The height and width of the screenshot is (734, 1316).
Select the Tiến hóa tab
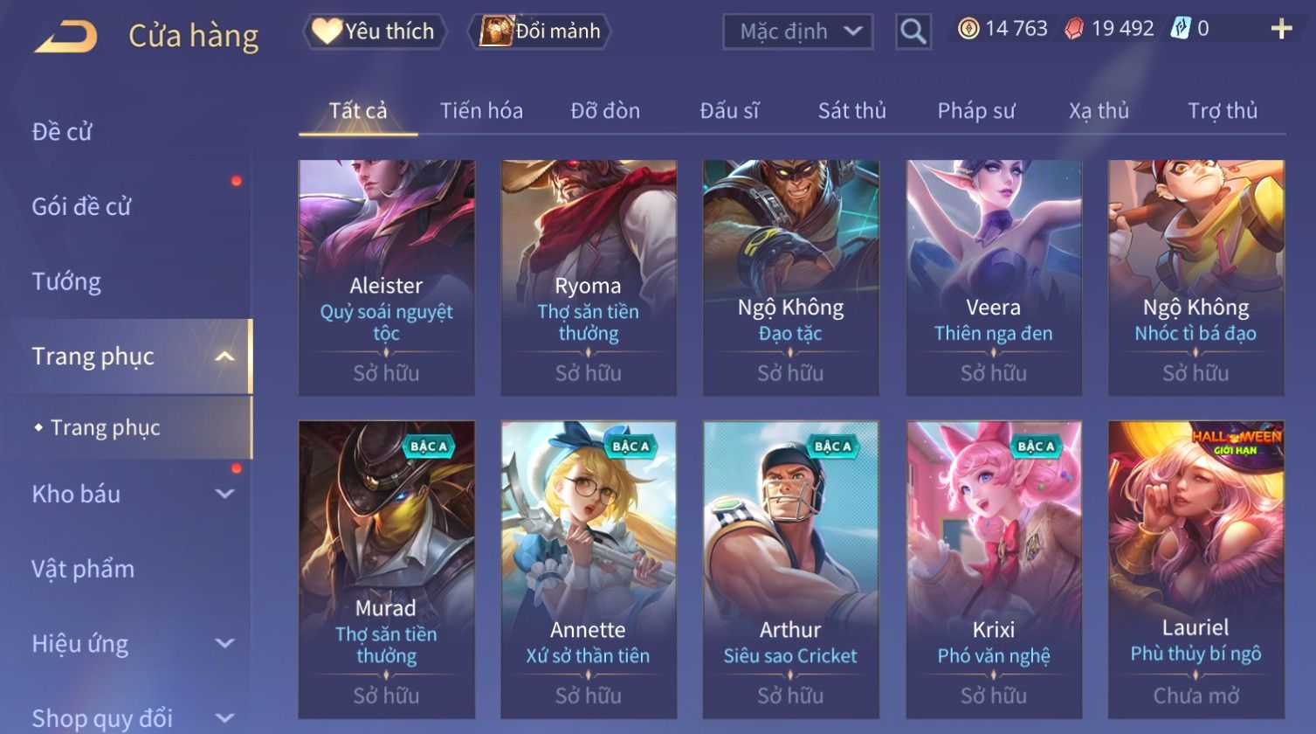click(481, 111)
